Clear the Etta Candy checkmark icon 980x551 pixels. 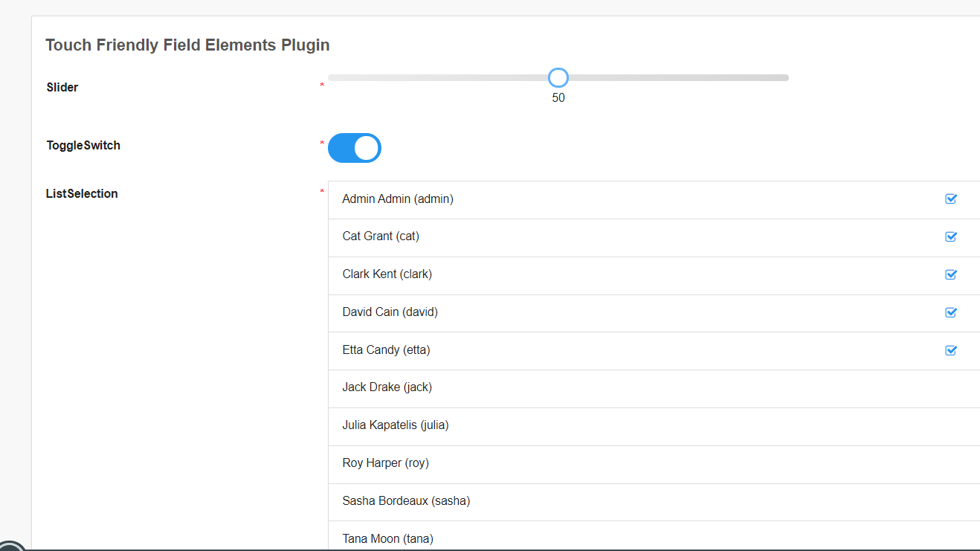click(950, 350)
